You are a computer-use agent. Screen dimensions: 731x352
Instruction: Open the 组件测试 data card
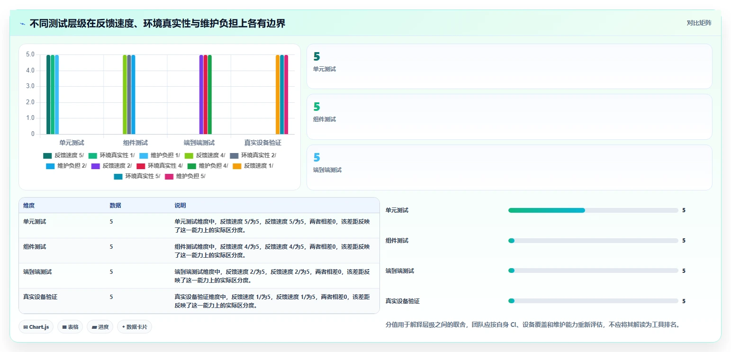click(x=509, y=117)
